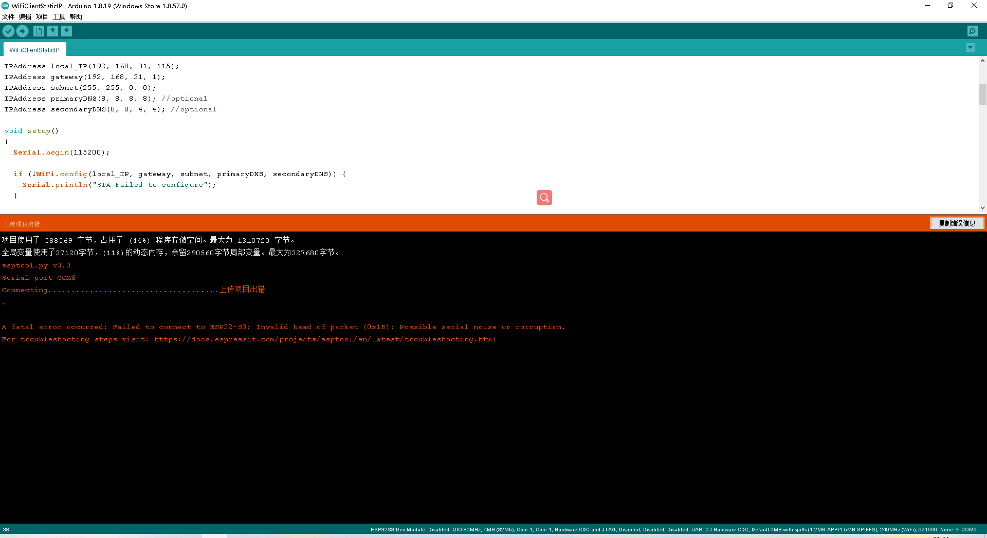Restore down the Arduino window
Image resolution: width=987 pixels, height=538 pixels.
pyautogui.click(x=951, y=6)
